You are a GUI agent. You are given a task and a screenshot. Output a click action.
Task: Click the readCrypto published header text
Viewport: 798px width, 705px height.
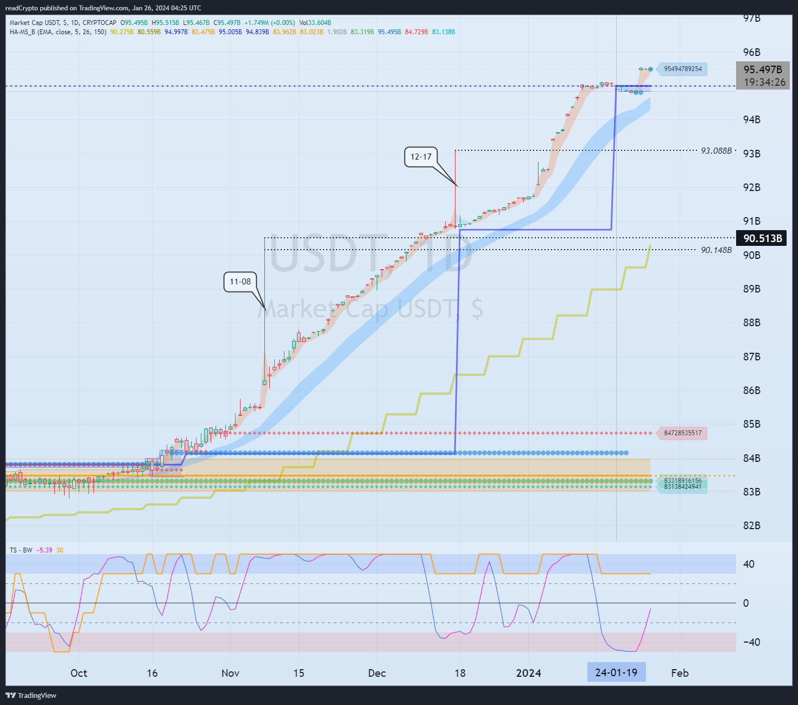point(103,8)
